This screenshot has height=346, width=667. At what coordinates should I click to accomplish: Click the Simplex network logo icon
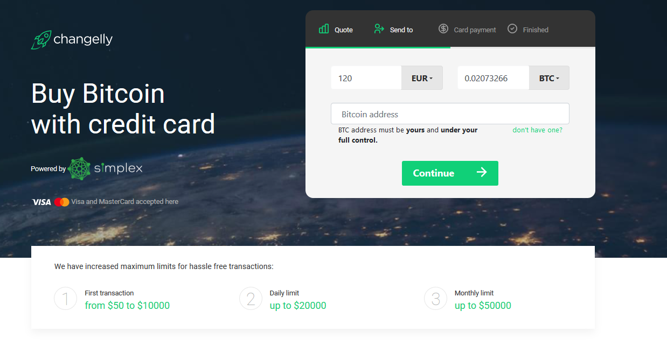pos(80,168)
